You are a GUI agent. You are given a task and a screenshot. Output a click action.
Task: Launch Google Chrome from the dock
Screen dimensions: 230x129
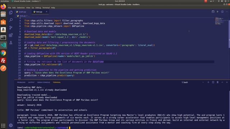pyautogui.click(x=3, y=53)
